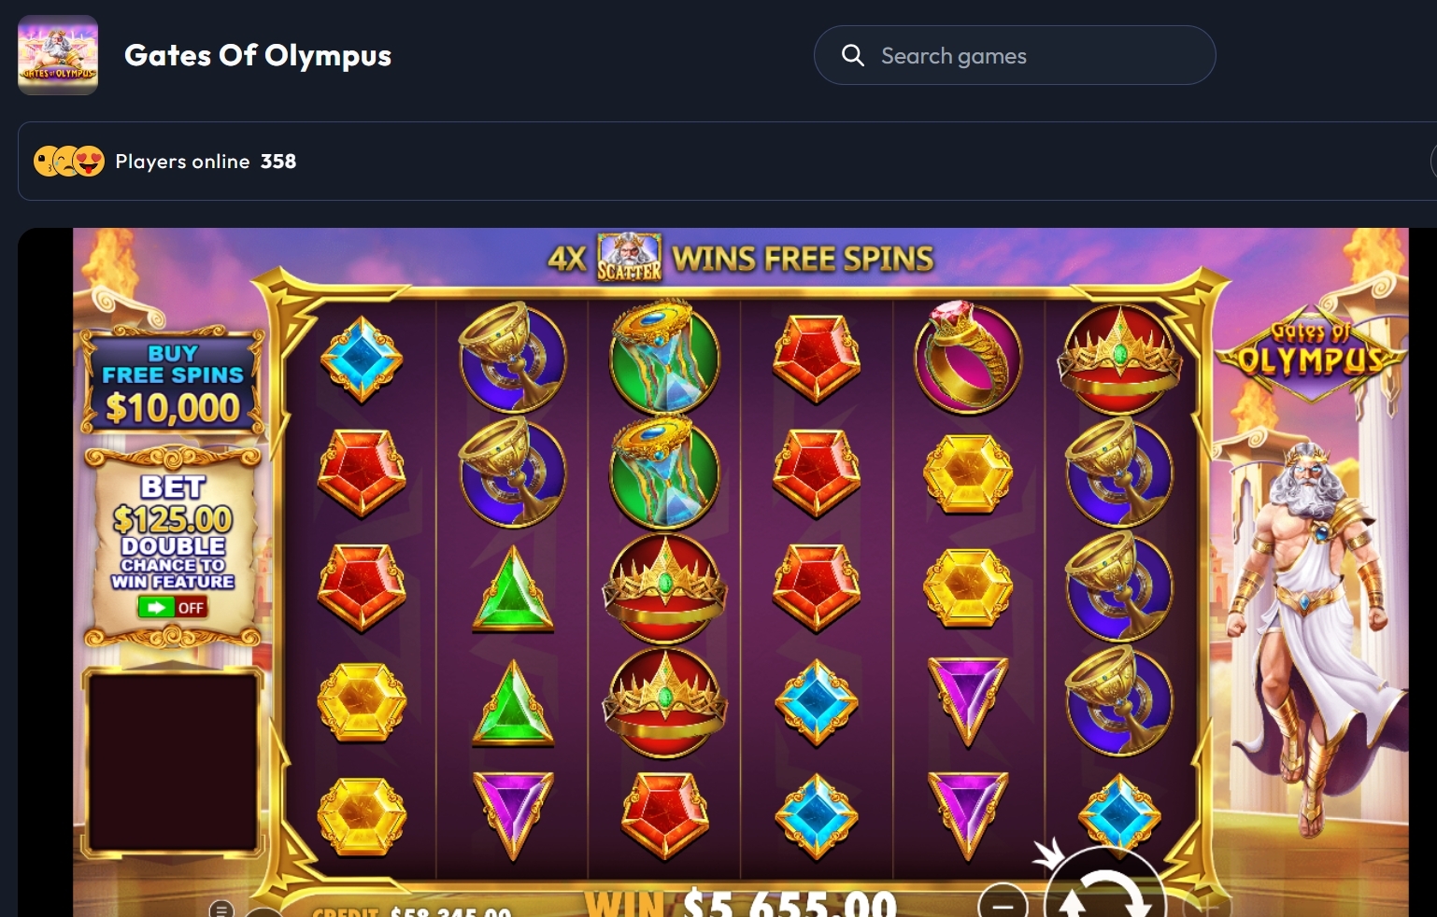Click the magnifying glass search icon

click(x=852, y=55)
